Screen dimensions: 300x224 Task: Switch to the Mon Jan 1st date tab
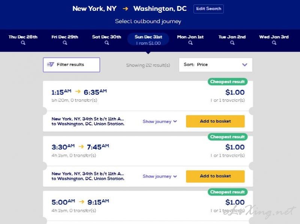[190, 40]
